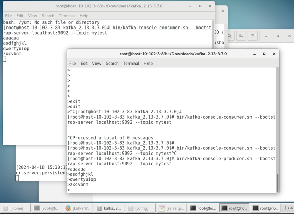This screenshot has width=294, height=215.
Task: Click 'qwertyuiop' in the back consumer terminal
Action: 16,49
